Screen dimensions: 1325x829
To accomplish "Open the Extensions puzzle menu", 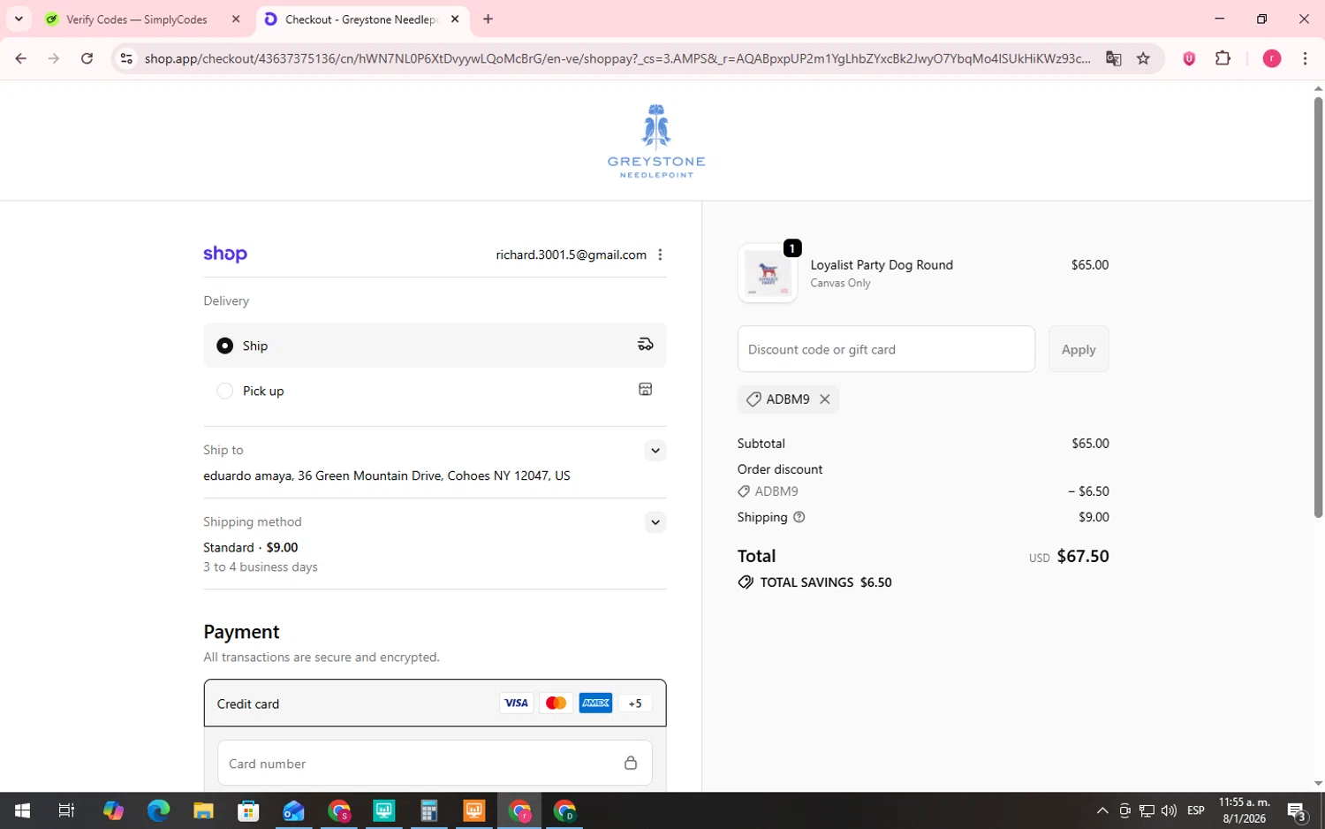I will 1223,58.
